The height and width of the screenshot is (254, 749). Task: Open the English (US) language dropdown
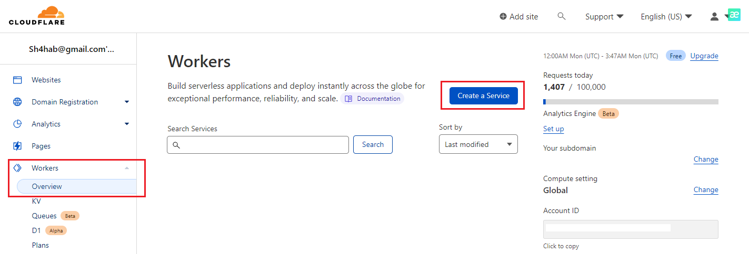coord(666,17)
